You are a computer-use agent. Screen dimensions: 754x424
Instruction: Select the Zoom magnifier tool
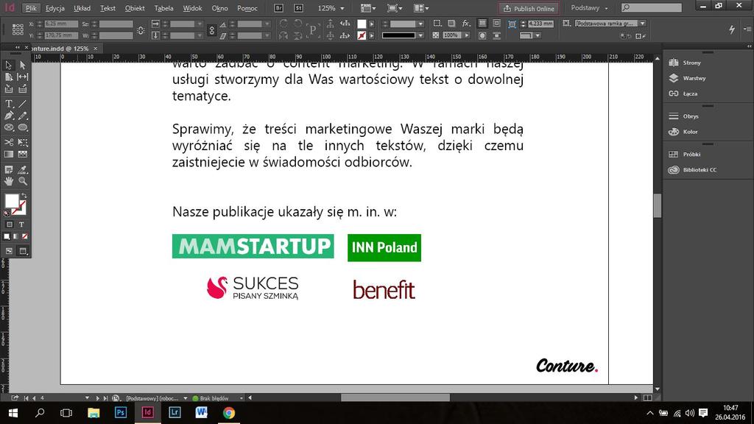click(x=23, y=181)
